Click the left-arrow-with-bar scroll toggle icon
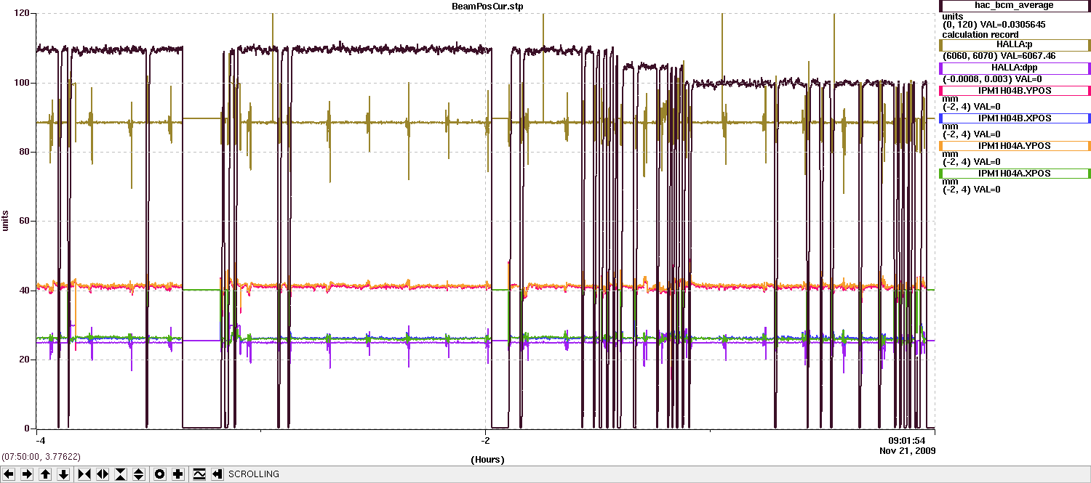Viewport: 1091px width, 483px height. pos(217,474)
